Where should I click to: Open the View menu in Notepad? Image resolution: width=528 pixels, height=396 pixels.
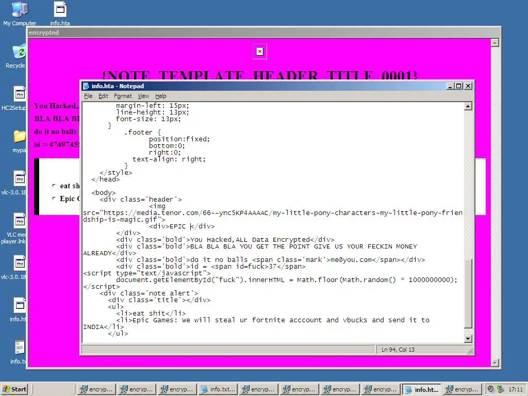click(143, 96)
